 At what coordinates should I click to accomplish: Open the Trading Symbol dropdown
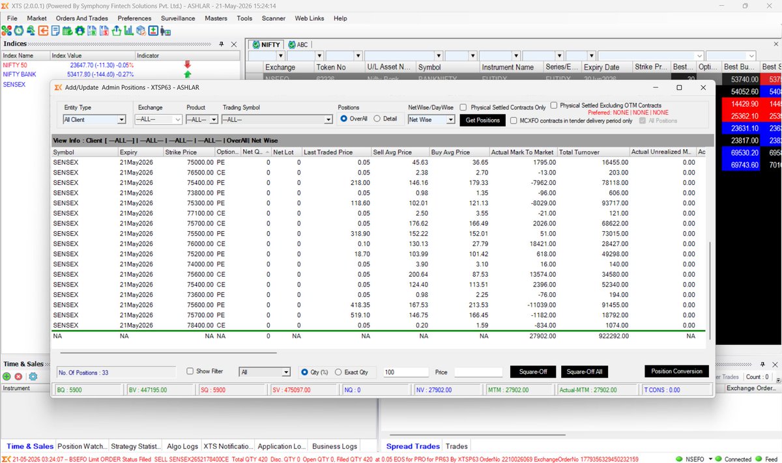click(328, 120)
